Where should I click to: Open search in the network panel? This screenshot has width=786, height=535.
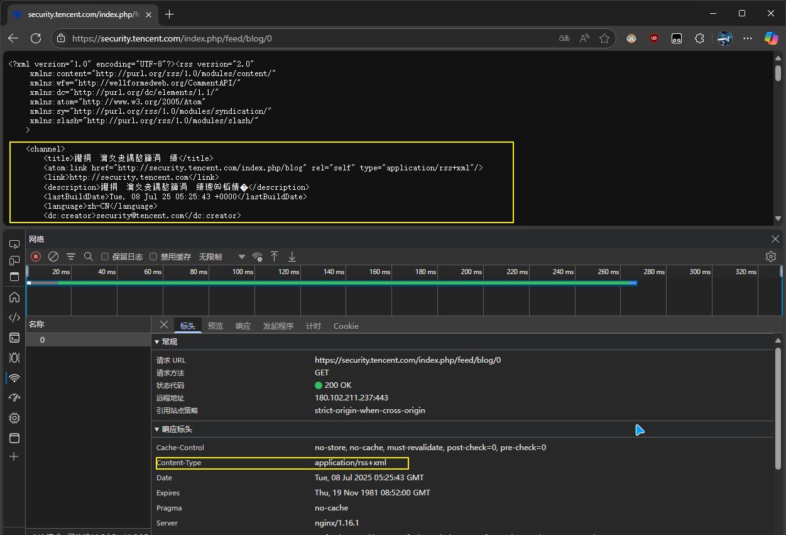pyautogui.click(x=89, y=256)
